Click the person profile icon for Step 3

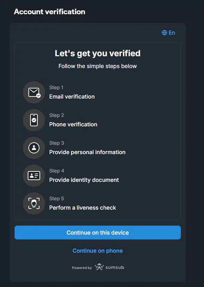pyautogui.click(x=34, y=148)
